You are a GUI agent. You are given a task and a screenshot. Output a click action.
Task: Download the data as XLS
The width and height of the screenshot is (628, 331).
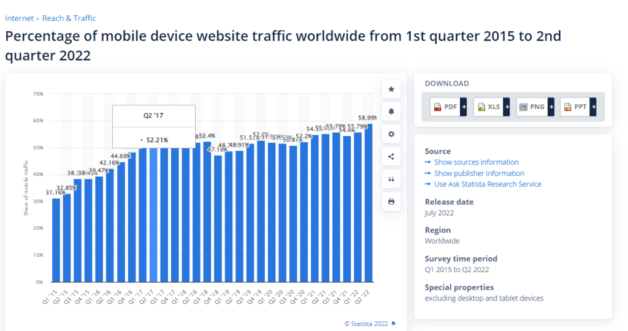coord(488,107)
